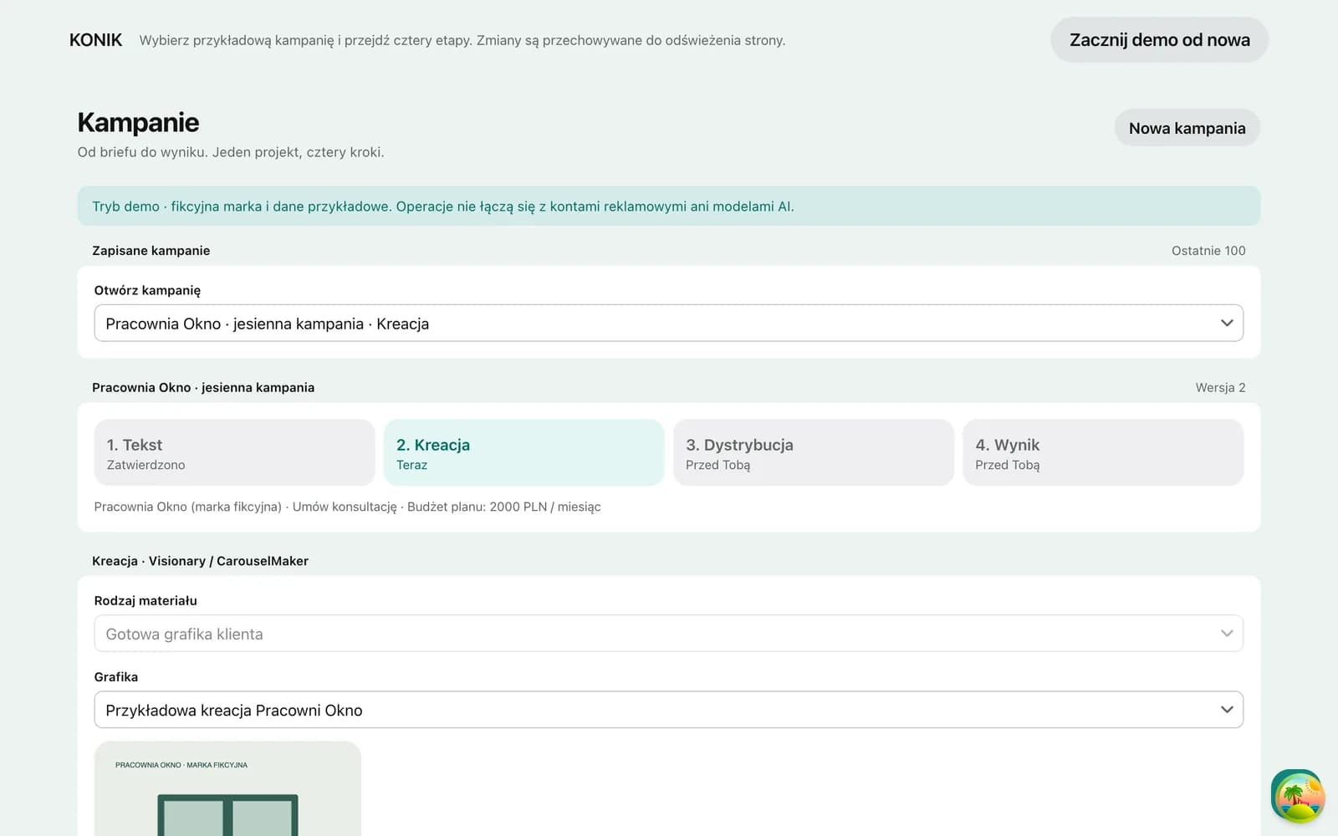Screen dimensions: 1338x836
Task: Click the 'Kampanie' page heading
Action: click(x=138, y=123)
